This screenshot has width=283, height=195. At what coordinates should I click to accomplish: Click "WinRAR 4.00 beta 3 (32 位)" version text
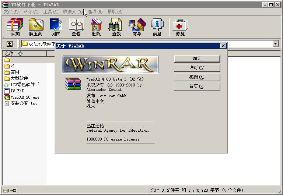(x=115, y=79)
